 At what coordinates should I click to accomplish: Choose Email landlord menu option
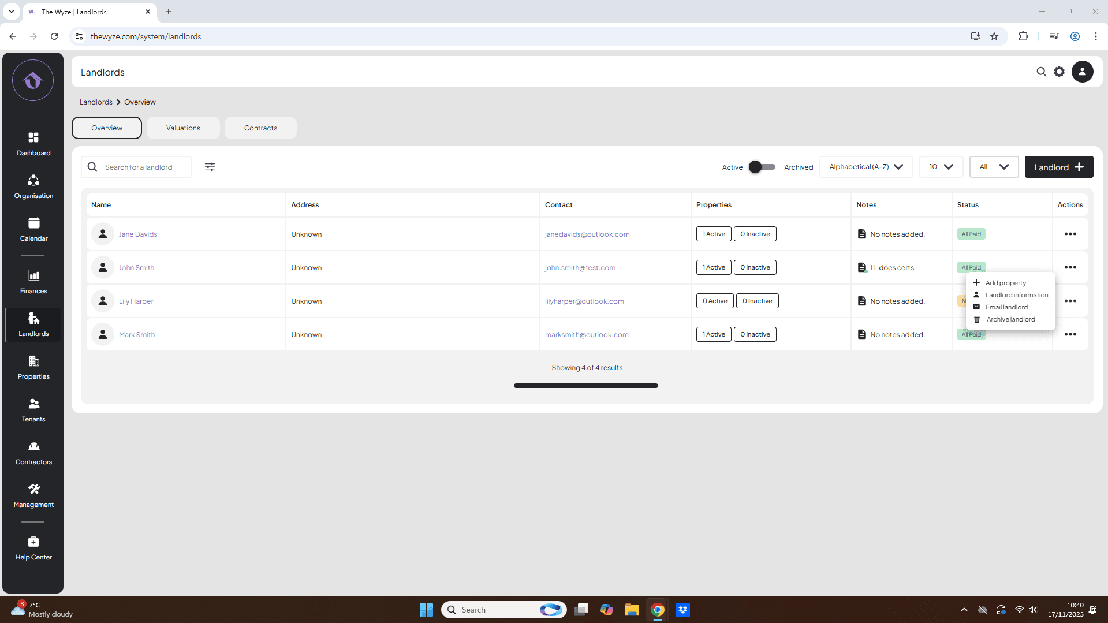pyautogui.click(x=1006, y=307)
